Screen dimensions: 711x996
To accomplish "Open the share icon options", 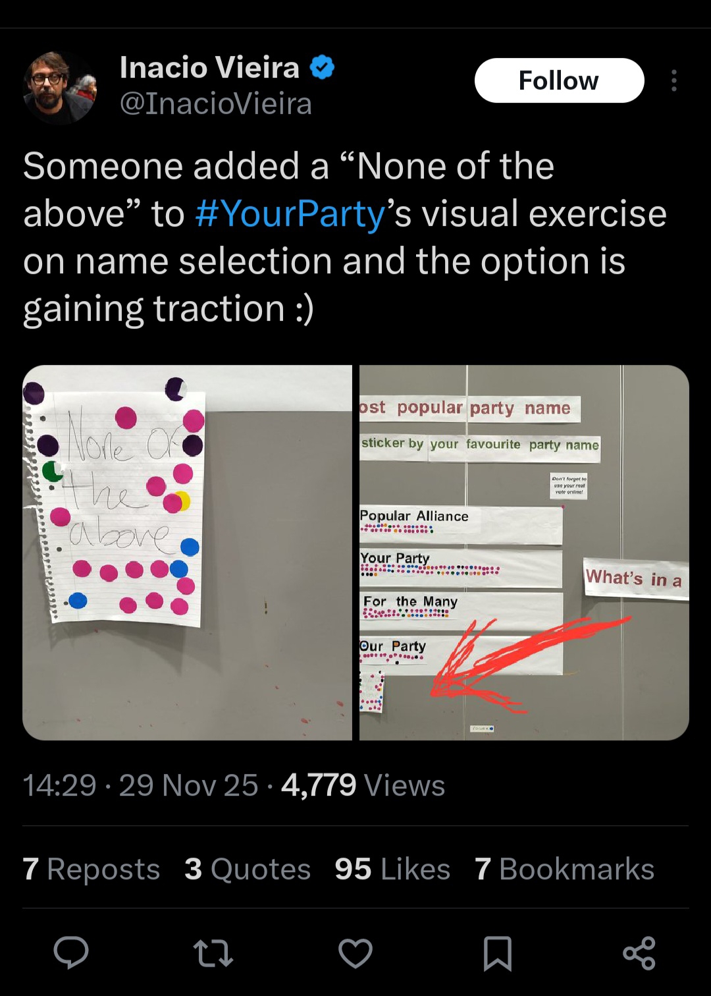I will [x=639, y=953].
